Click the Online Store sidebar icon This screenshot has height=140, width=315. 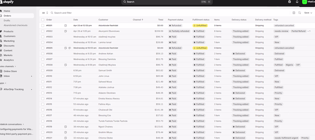(1, 71)
